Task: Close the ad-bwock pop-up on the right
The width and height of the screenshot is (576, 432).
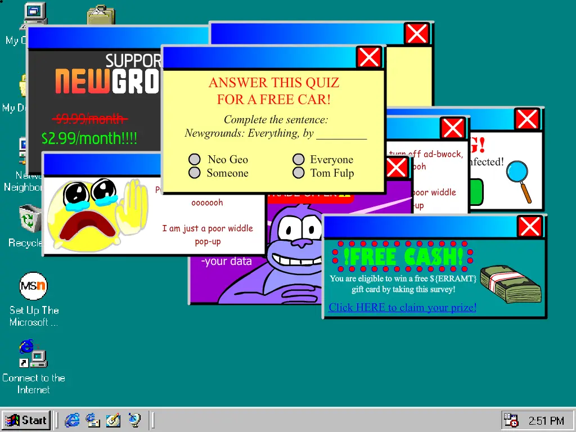Action: (x=453, y=128)
